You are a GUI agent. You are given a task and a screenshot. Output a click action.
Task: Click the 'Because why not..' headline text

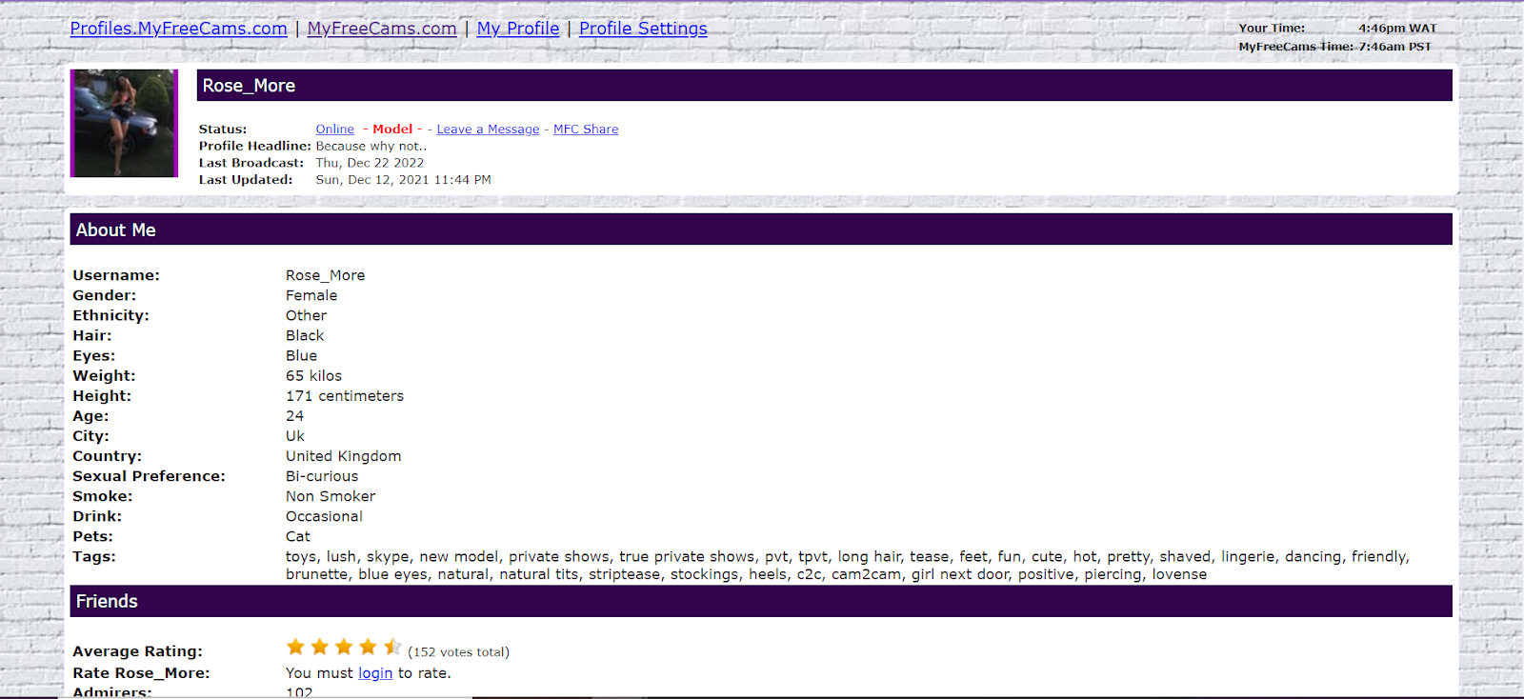pyautogui.click(x=371, y=147)
